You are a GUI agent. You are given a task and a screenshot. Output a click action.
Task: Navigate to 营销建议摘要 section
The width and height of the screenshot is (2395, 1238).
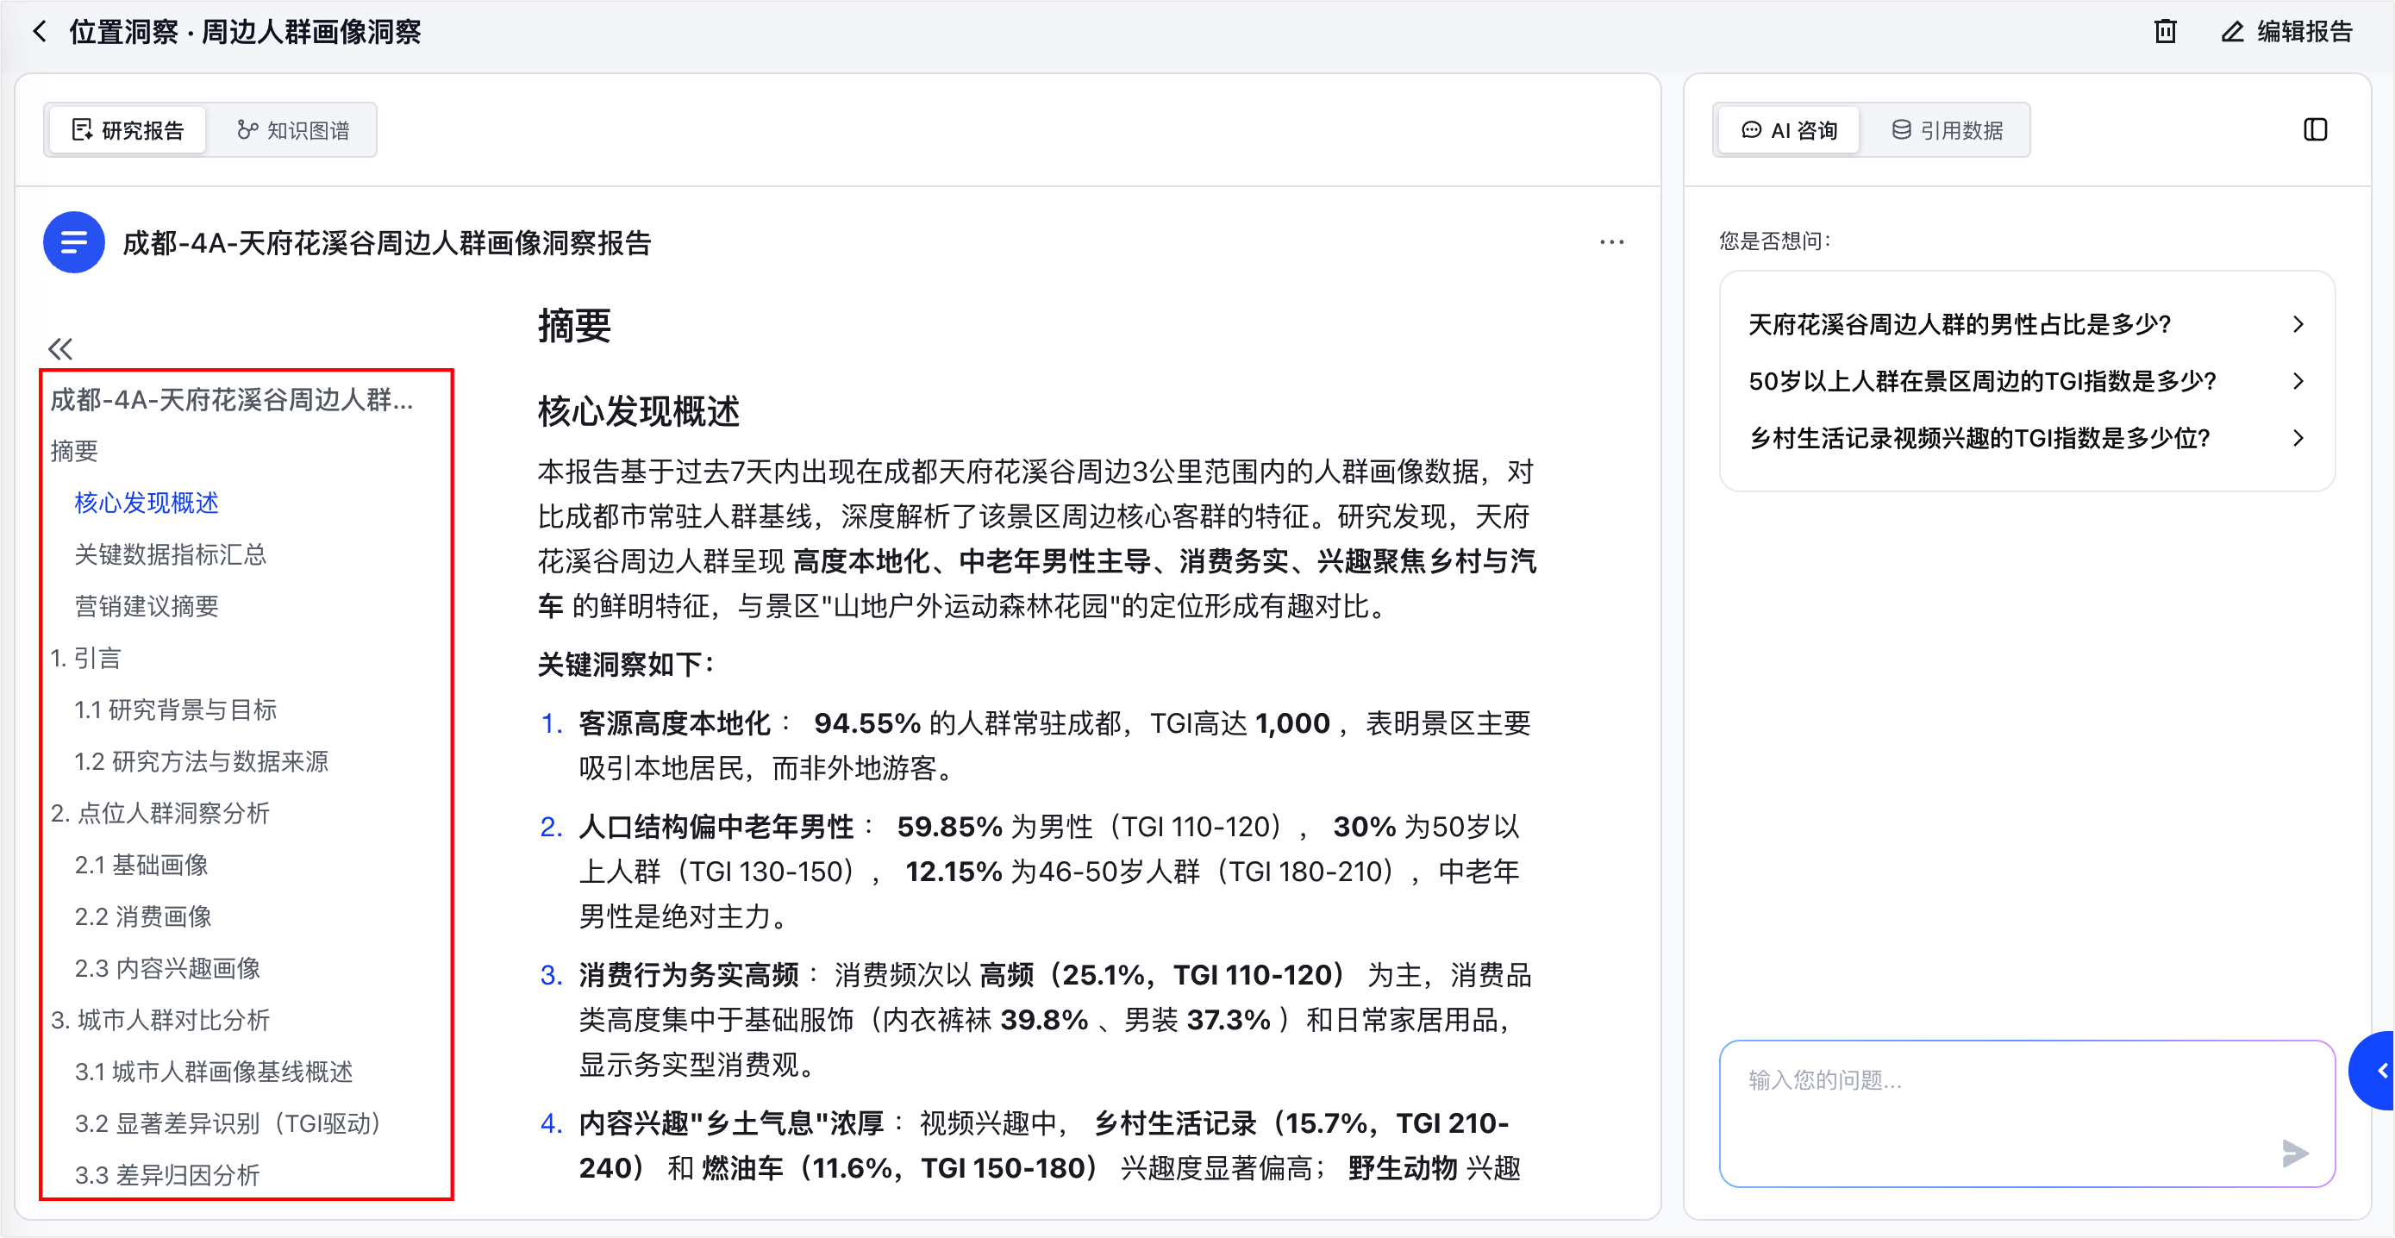click(x=146, y=606)
